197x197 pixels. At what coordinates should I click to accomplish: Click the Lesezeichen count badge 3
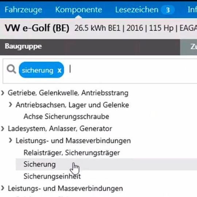tap(168, 10)
